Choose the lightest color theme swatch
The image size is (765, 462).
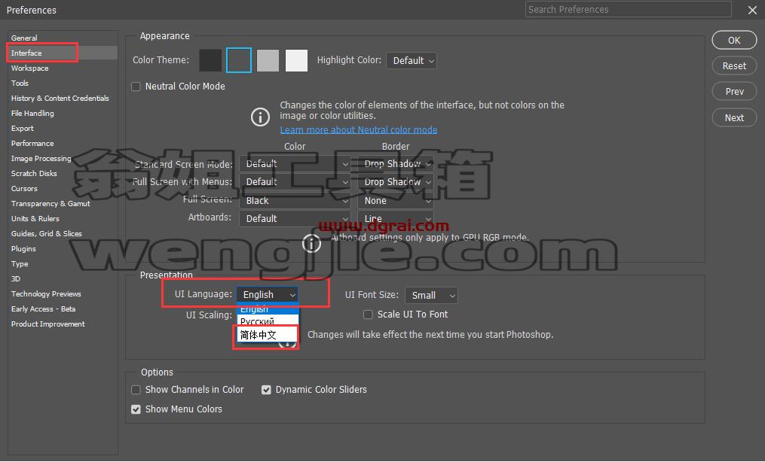pyautogui.click(x=297, y=60)
